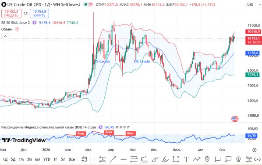Select the price path forecast tool
This screenshot has width=262, height=165.
tap(197, 159)
